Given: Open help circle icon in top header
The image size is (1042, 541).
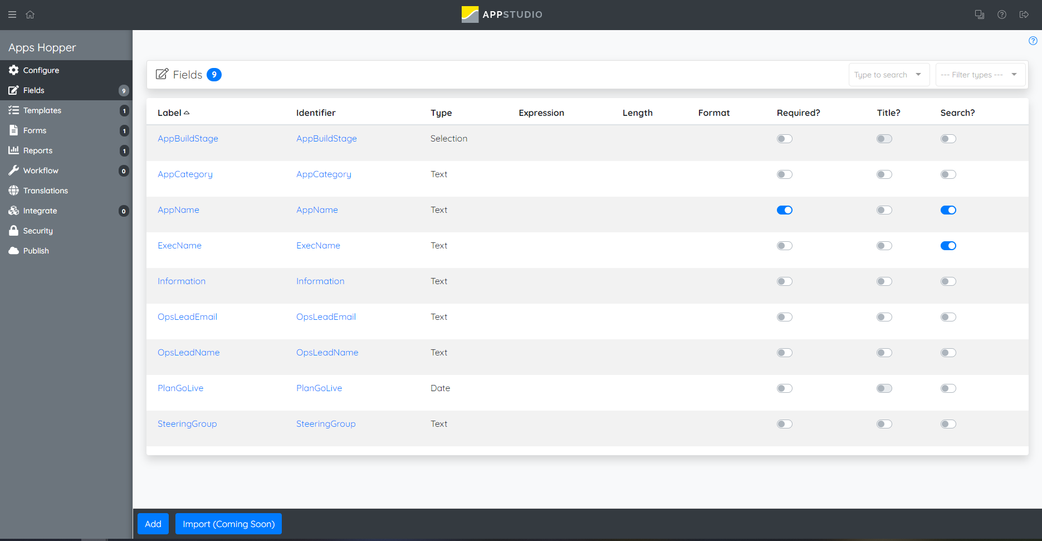Looking at the screenshot, I should [1002, 14].
